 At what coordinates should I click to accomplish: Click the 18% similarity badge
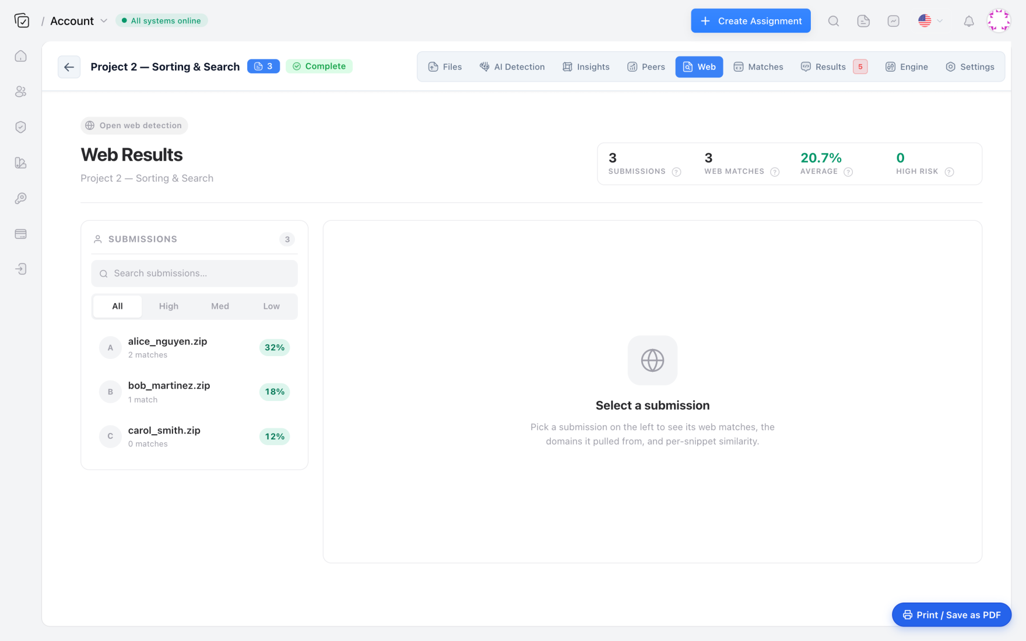pos(275,392)
